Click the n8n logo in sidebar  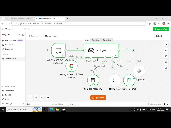click(6, 35)
